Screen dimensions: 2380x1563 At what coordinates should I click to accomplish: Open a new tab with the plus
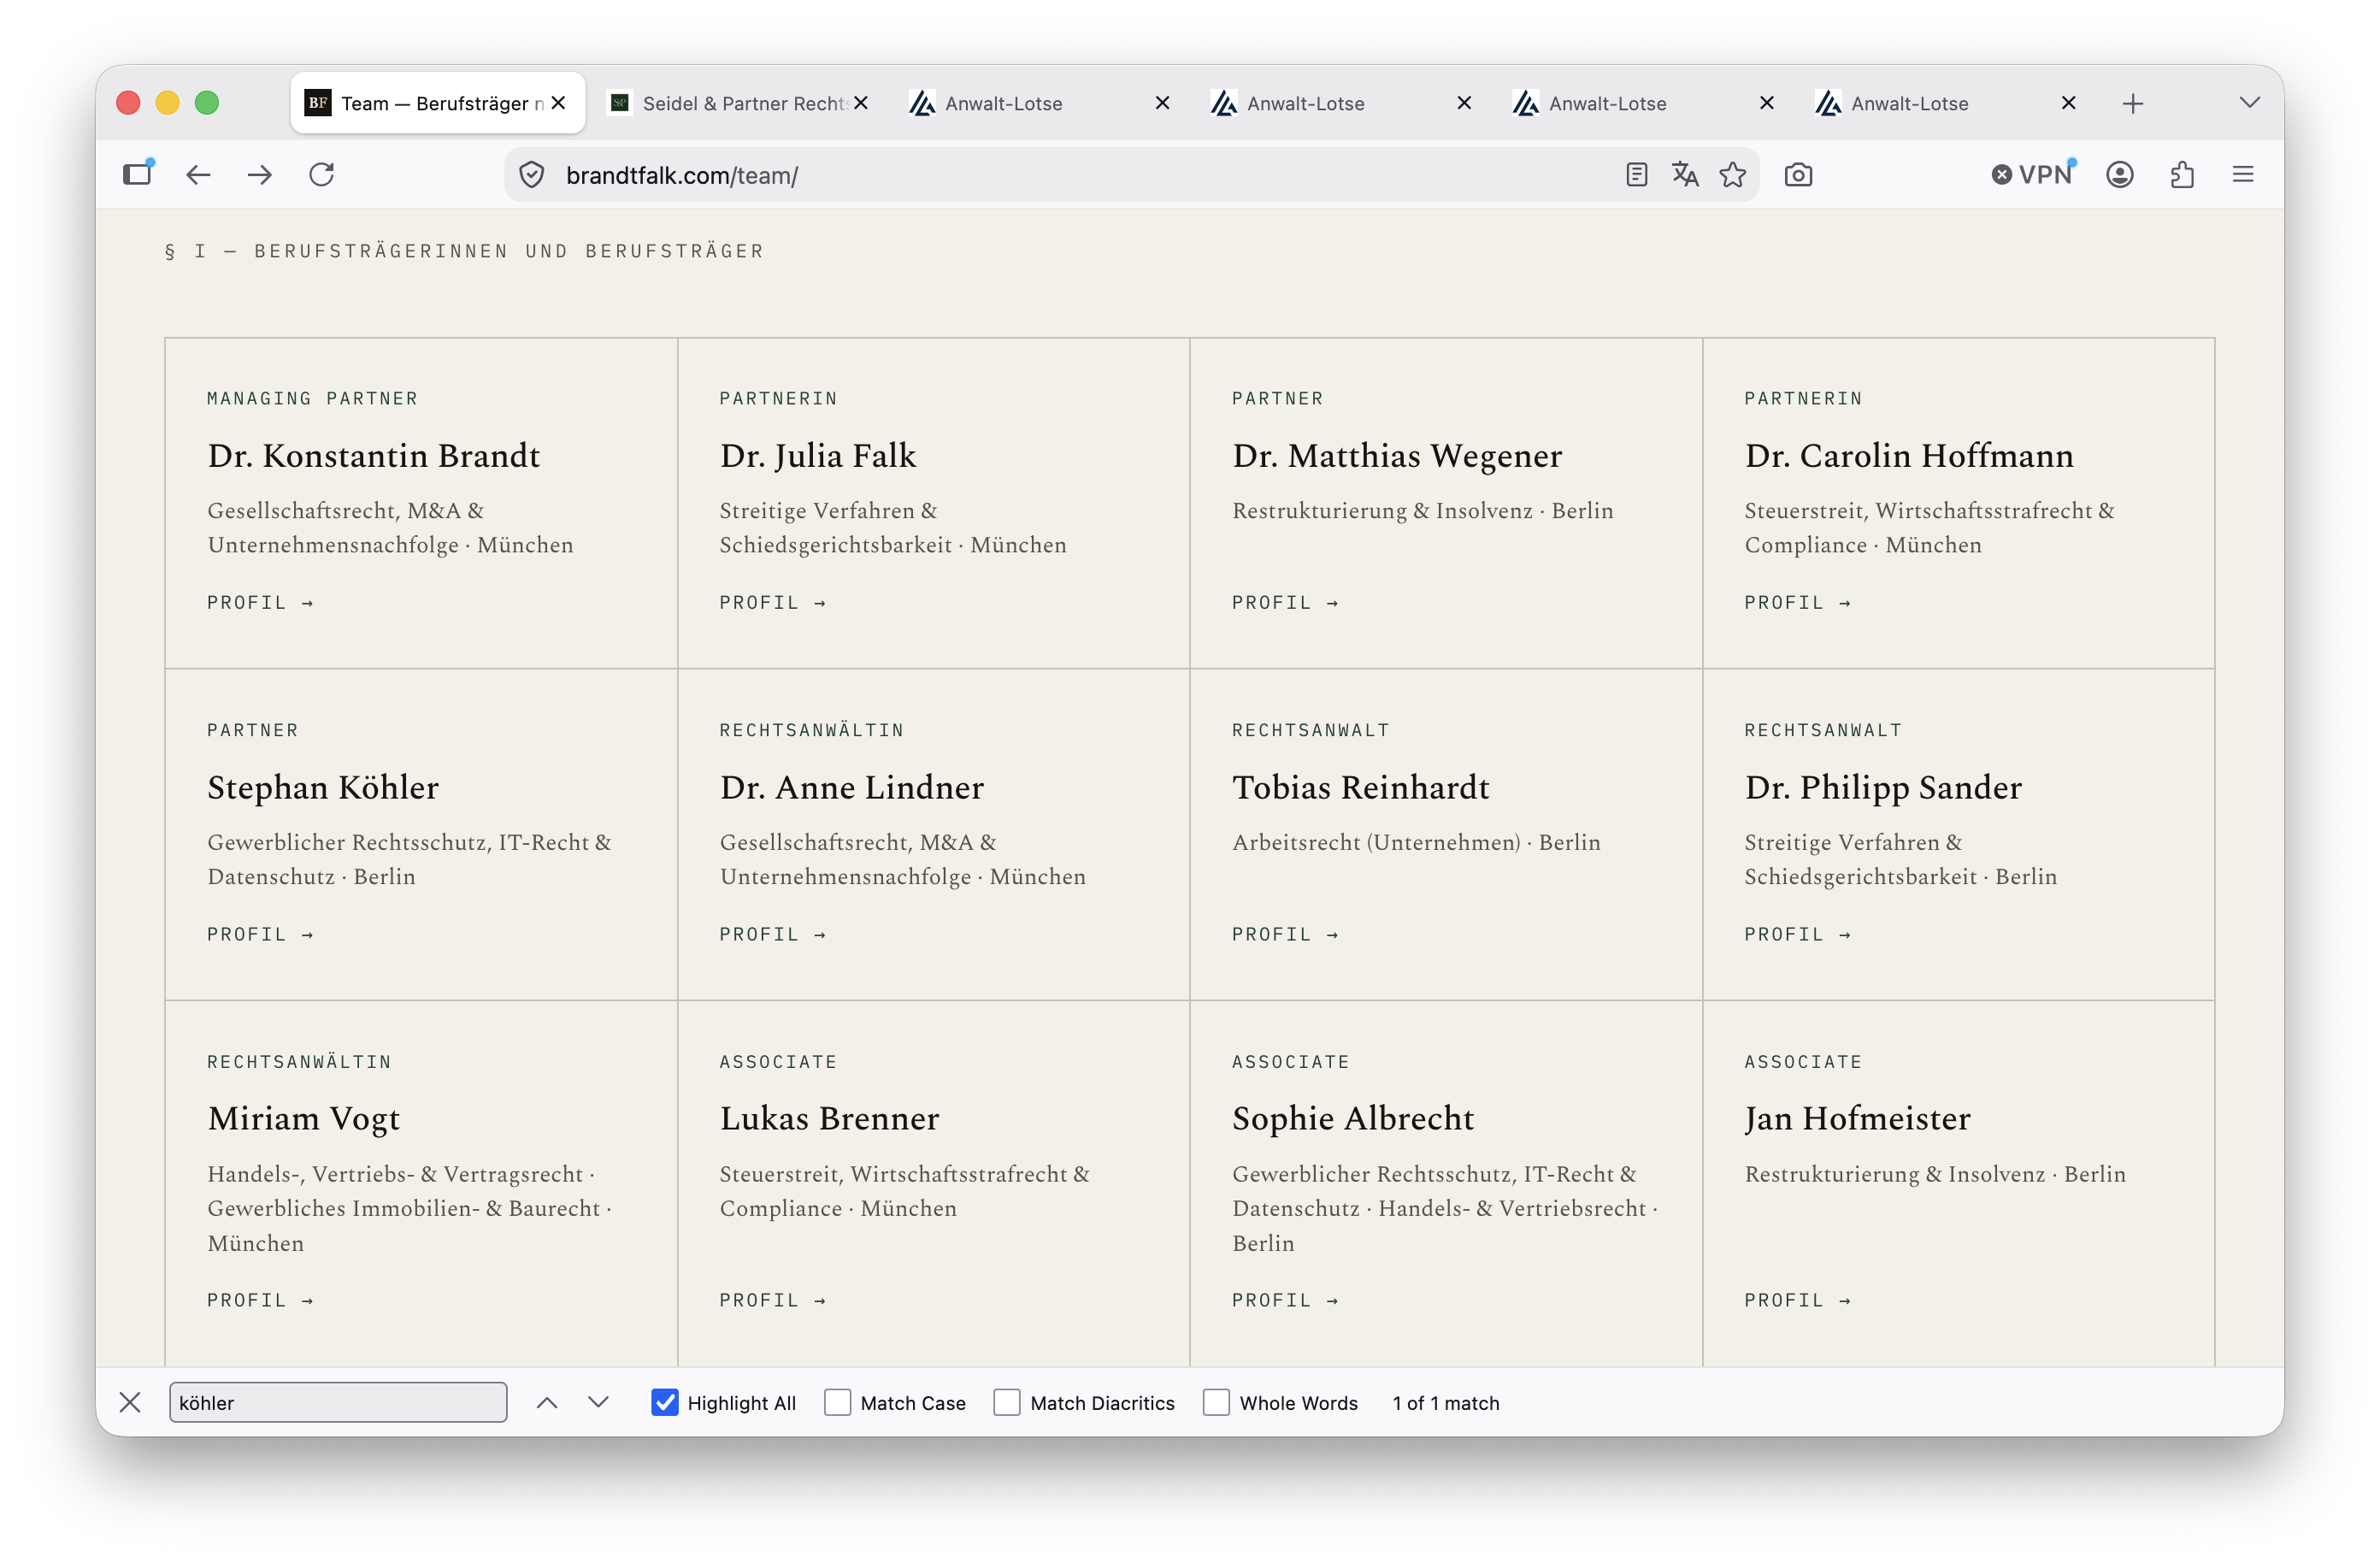tap(2133, 103)
